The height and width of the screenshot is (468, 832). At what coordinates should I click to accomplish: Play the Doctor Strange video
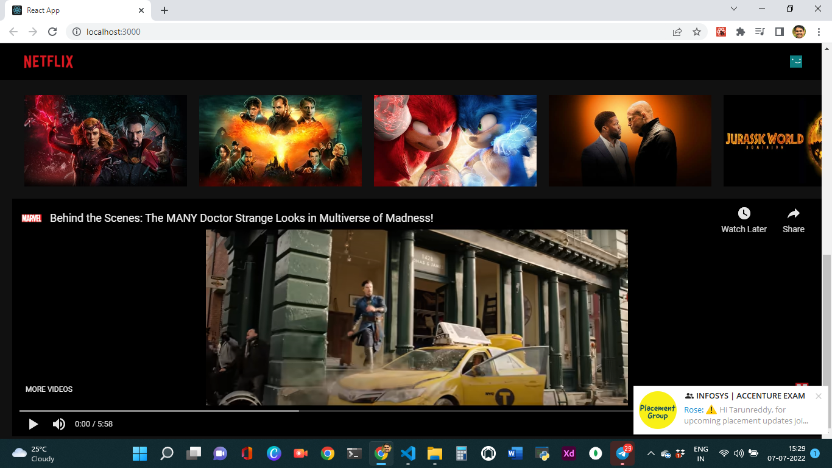33,424
